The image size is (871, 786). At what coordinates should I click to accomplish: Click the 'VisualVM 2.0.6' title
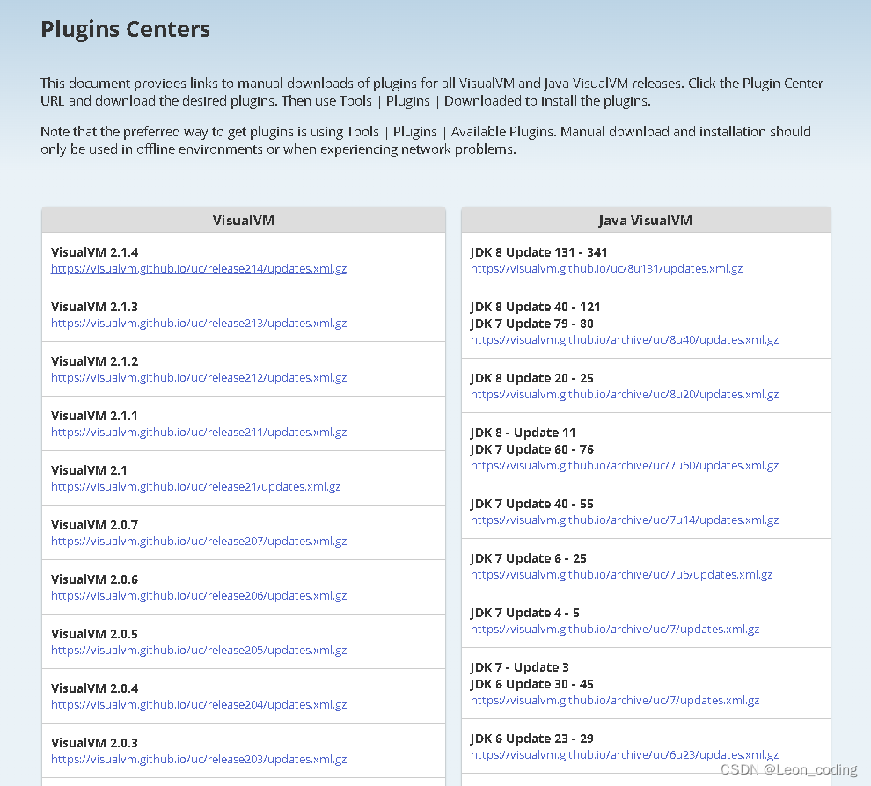click(x=94, y=579)
